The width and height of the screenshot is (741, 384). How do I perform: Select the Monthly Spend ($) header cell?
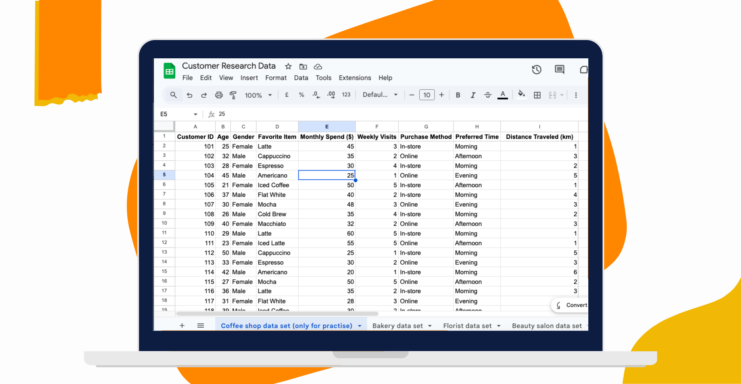click(327, 136)
